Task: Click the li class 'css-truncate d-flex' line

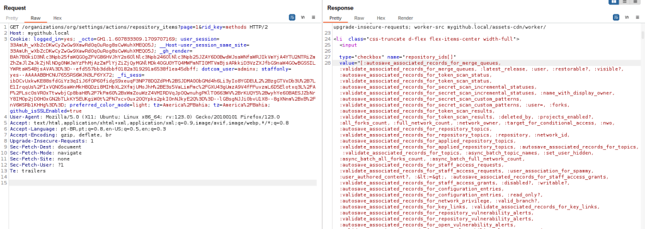Action: click(426, 39)
